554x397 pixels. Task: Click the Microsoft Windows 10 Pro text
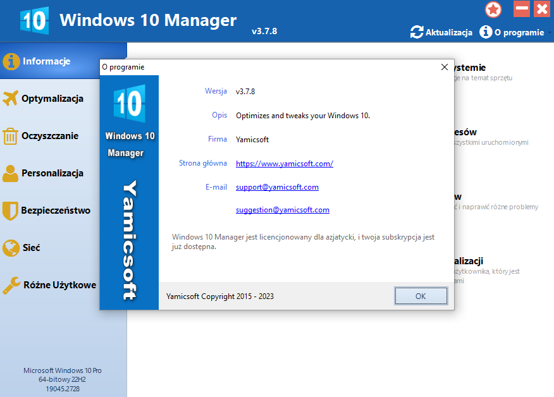pos(63,370)
